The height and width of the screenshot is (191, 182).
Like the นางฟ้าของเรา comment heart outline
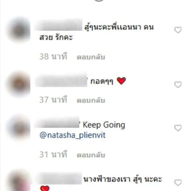coord(178,182)
